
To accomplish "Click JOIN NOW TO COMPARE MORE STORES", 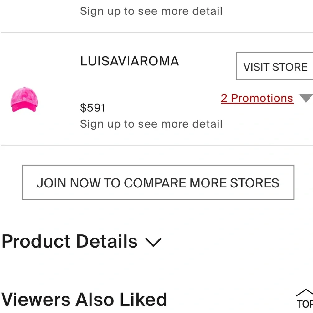I will pos(158,182).
